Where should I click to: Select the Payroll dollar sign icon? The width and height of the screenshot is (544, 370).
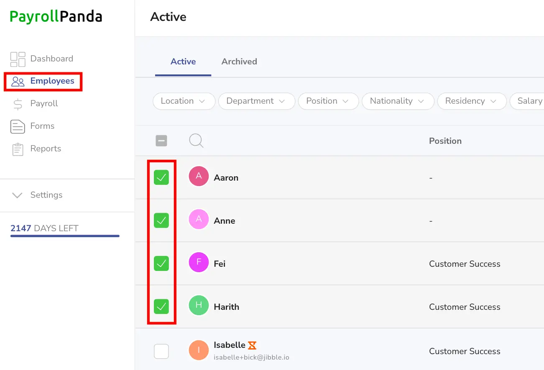(x=18, y=104)
